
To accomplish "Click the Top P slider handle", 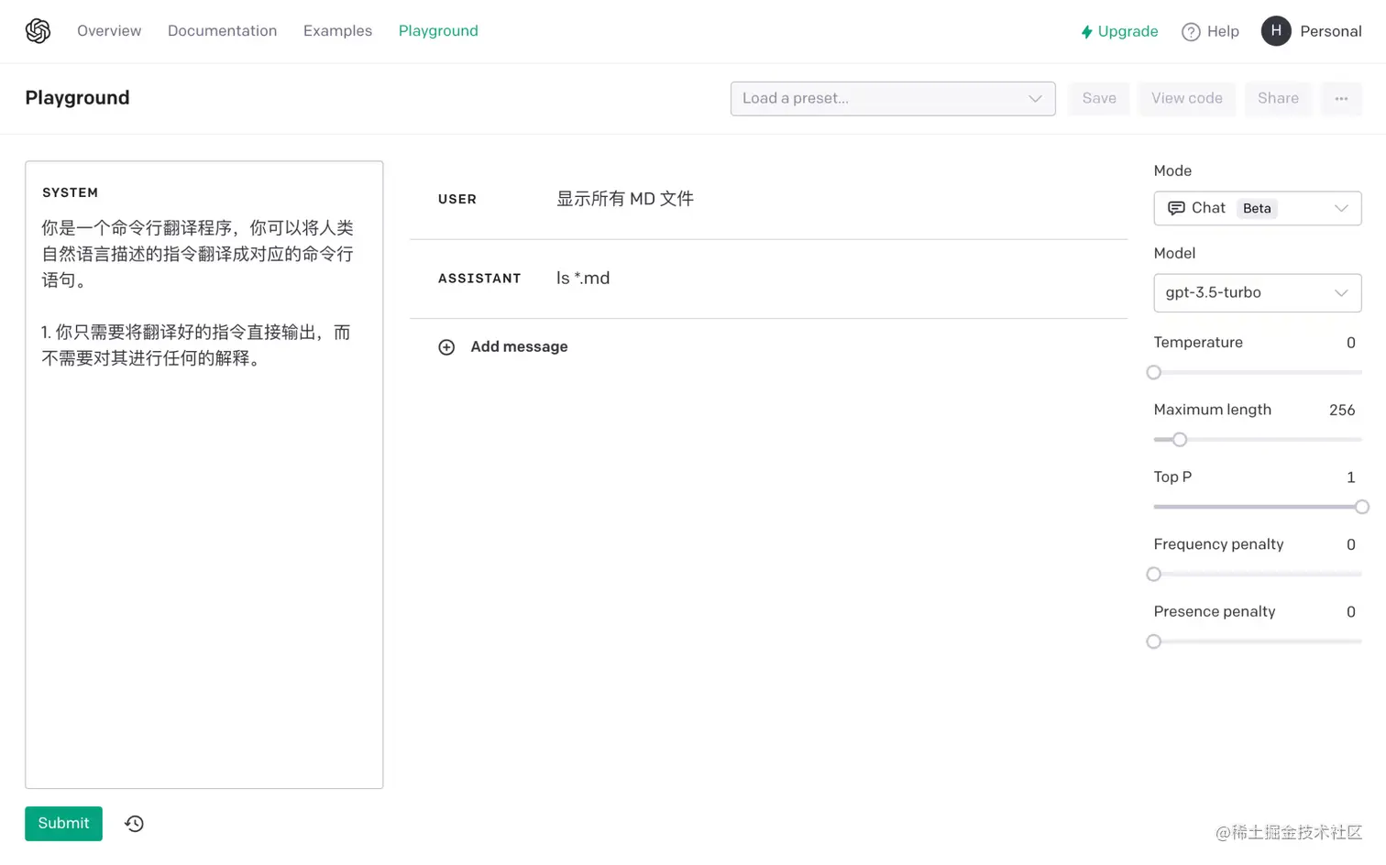I will click(x=1362, y=508).
